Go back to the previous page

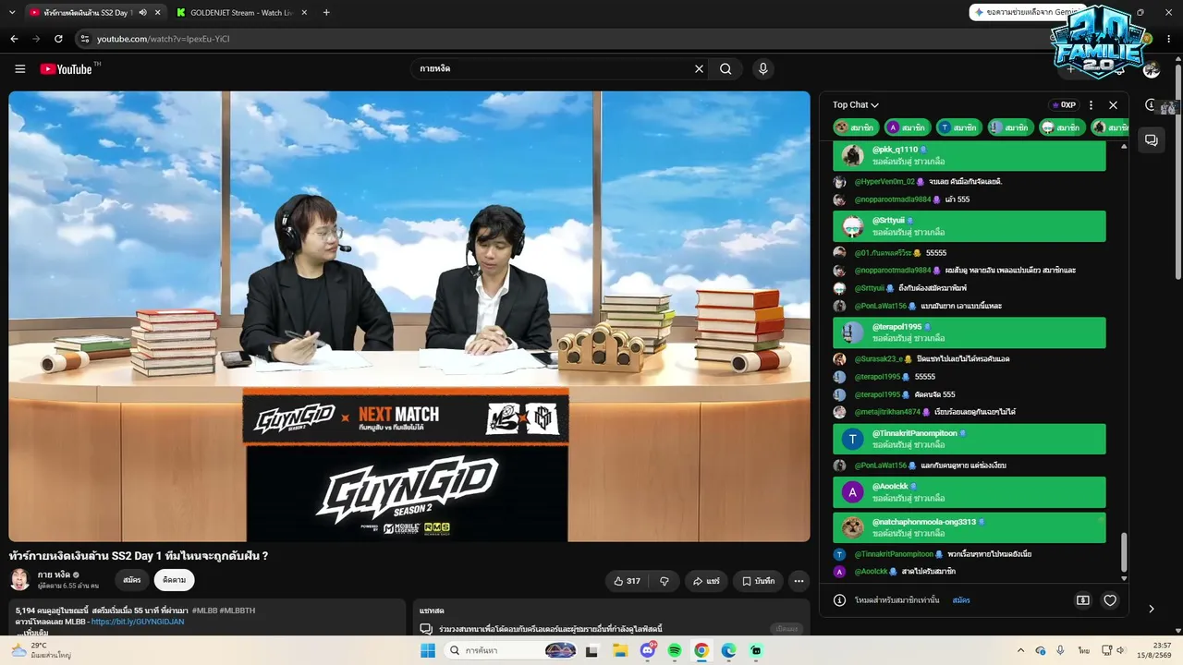tap(14, 39)
